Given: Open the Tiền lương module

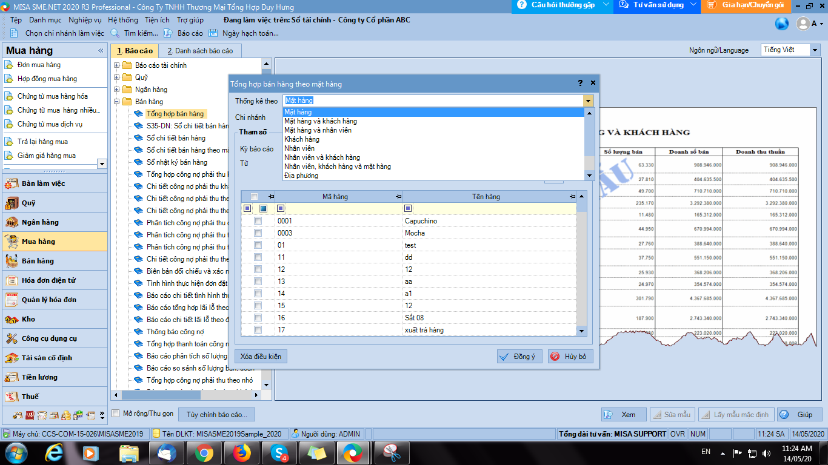Looking at the screenshot, I should 55,377.
